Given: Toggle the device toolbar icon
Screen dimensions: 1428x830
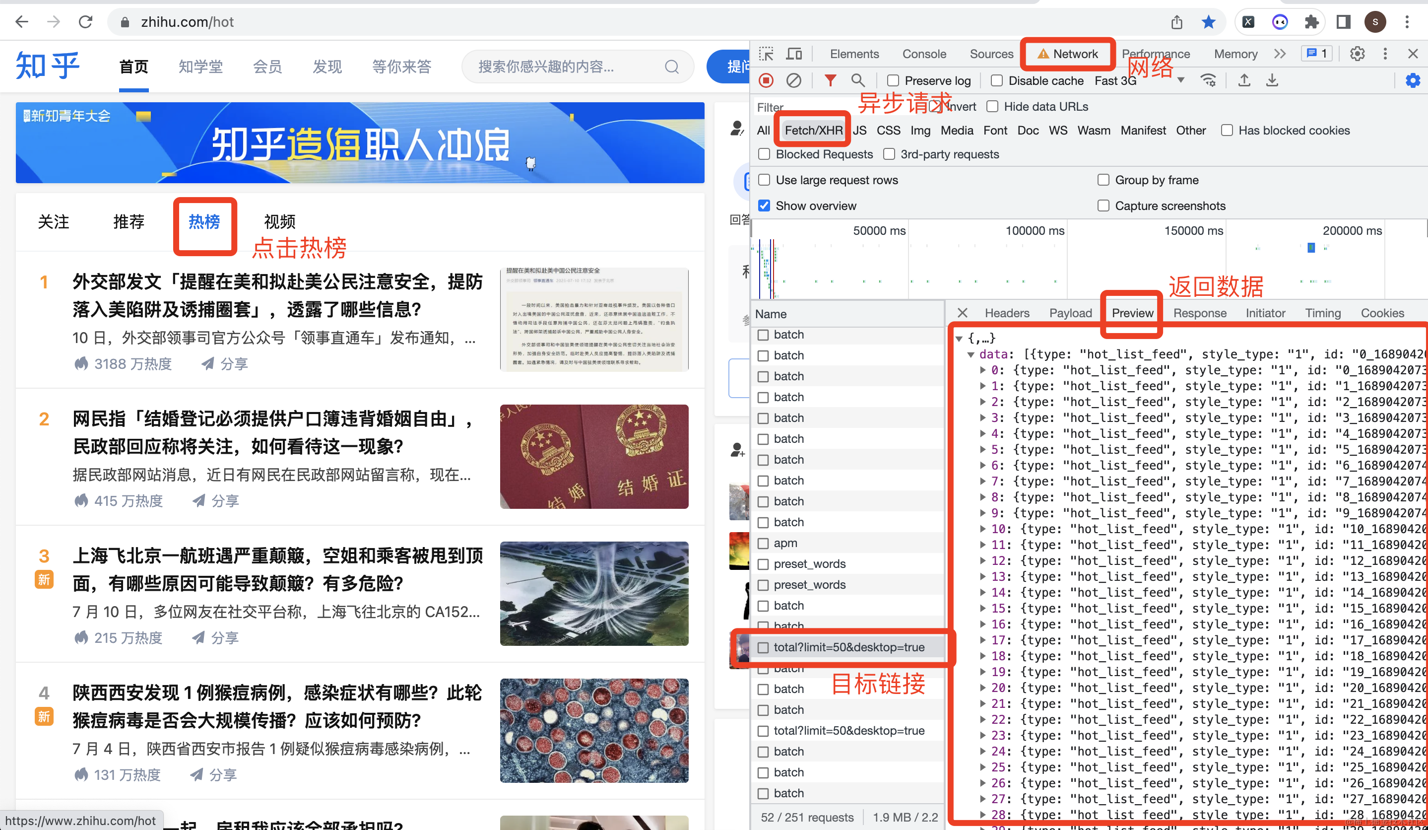Looking at the screenshot, I should [x=794, y=54].
